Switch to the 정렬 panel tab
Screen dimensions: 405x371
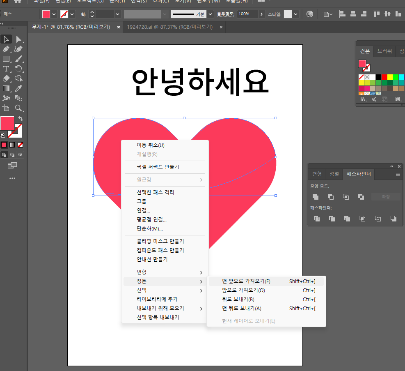tap(334, 174)
